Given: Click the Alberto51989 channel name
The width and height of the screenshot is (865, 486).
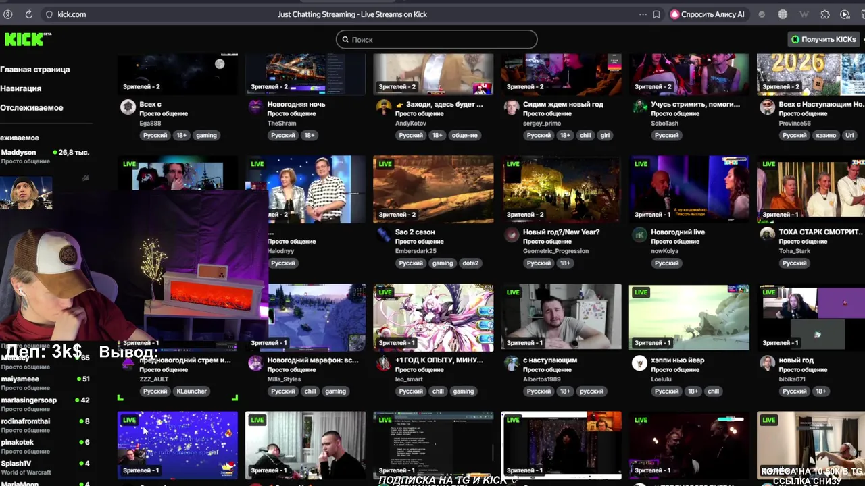Looking at the screenshot, I should point(542,379).
